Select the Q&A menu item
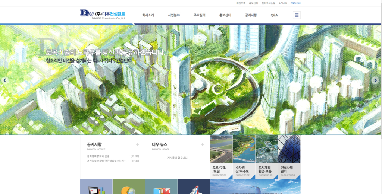 pos(274,15)
